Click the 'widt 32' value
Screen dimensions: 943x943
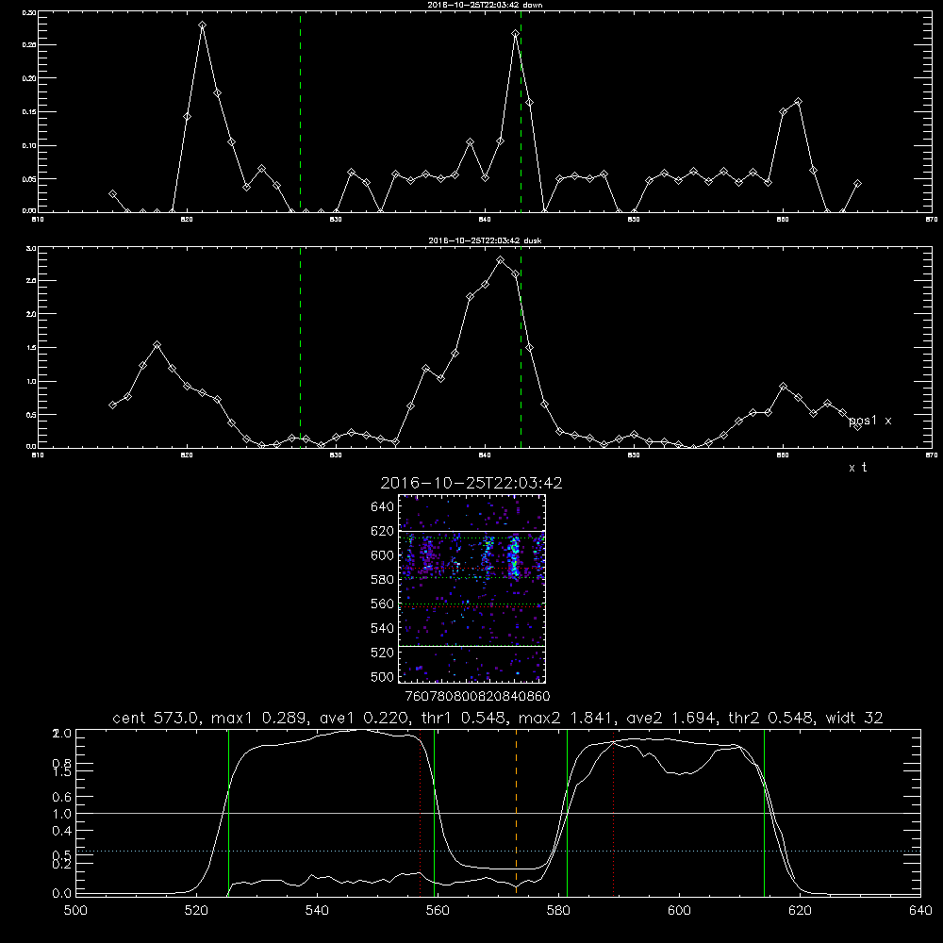pyautogui.click(x=854, y=718)
